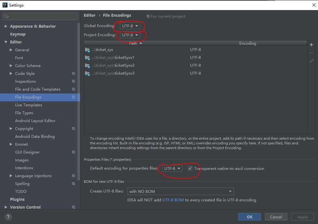Click UTF-8 encoding cell for ticket_sys
The height and width of the screenshot is (224, 318).
[x=196, y=50]
